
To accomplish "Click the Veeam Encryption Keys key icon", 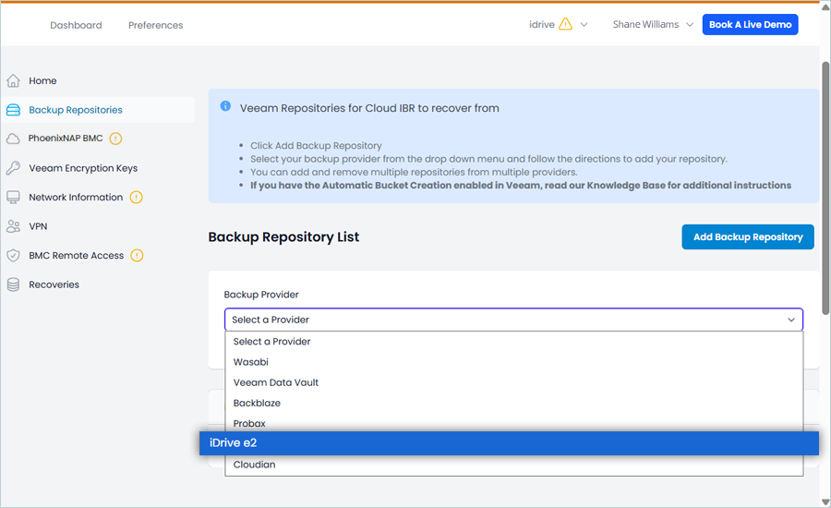I will coord(13,168).
